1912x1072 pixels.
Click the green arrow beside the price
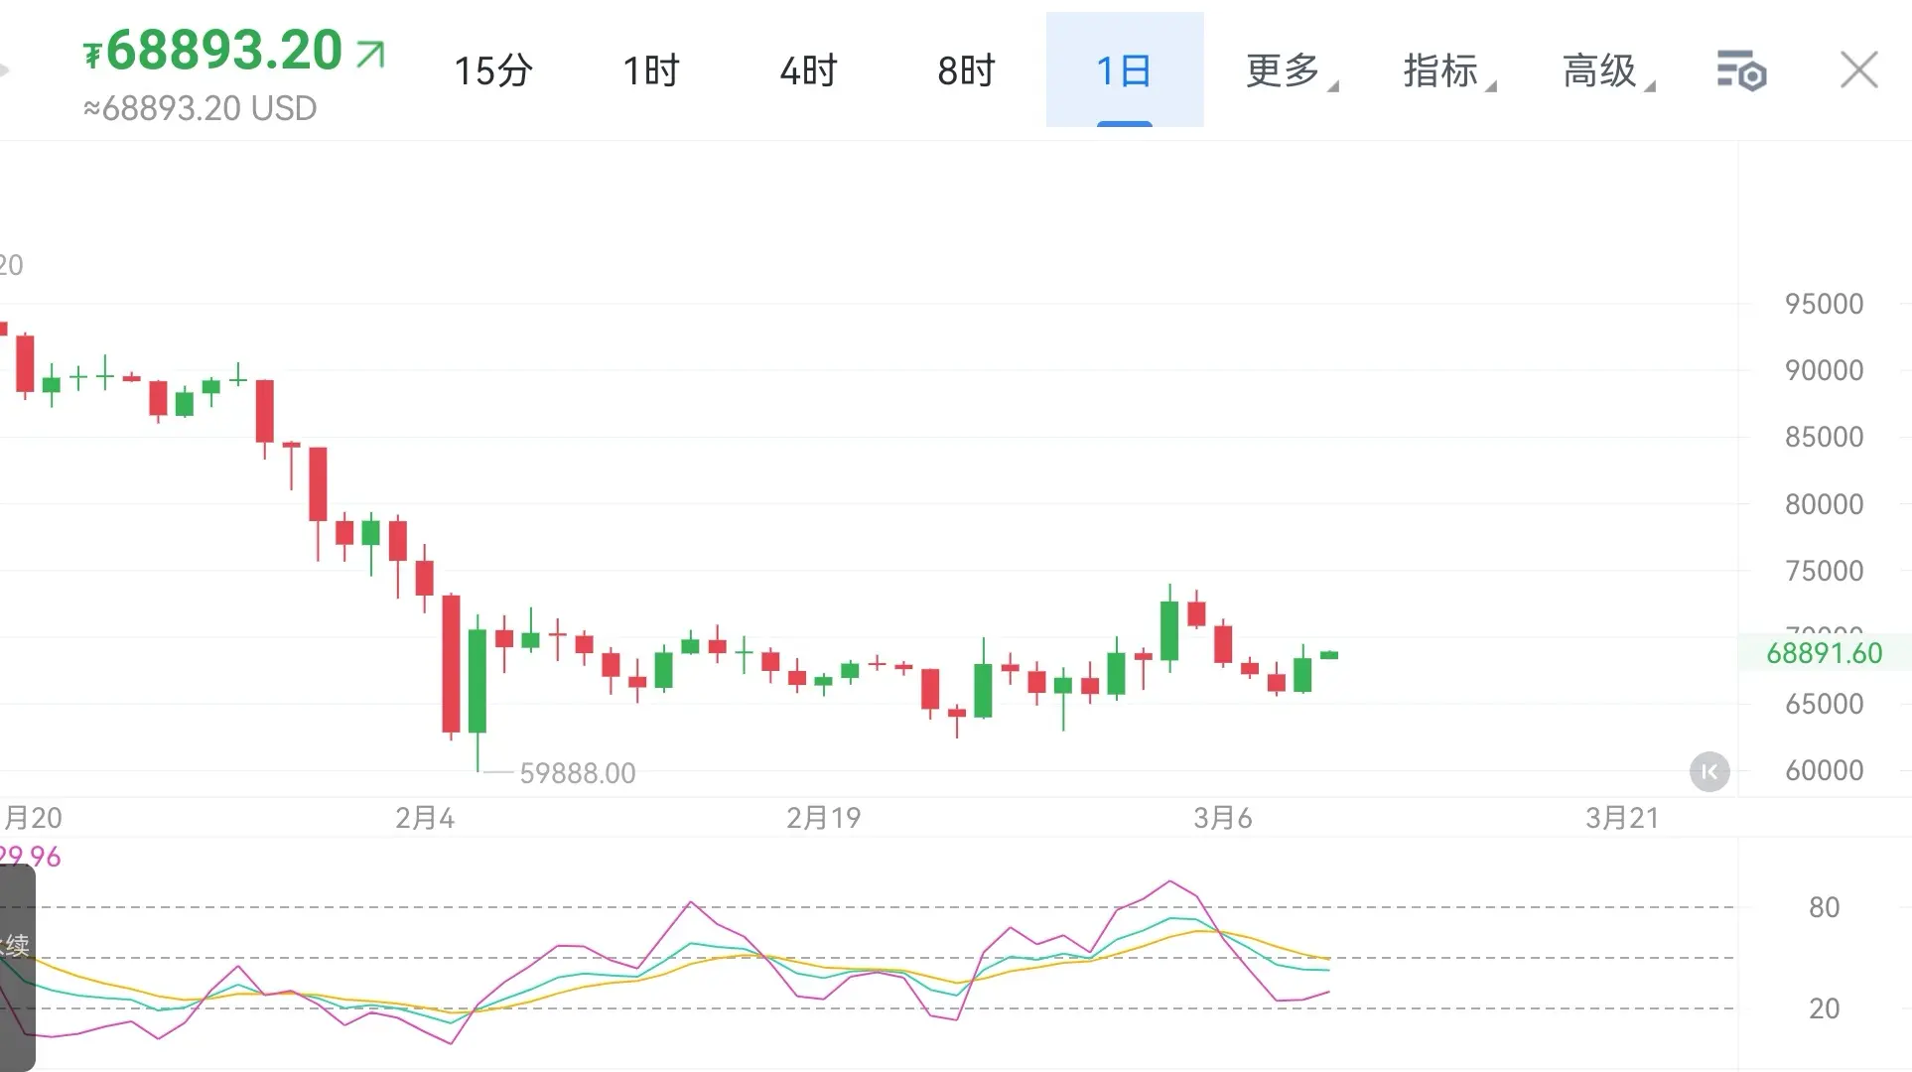click(370, 54)
